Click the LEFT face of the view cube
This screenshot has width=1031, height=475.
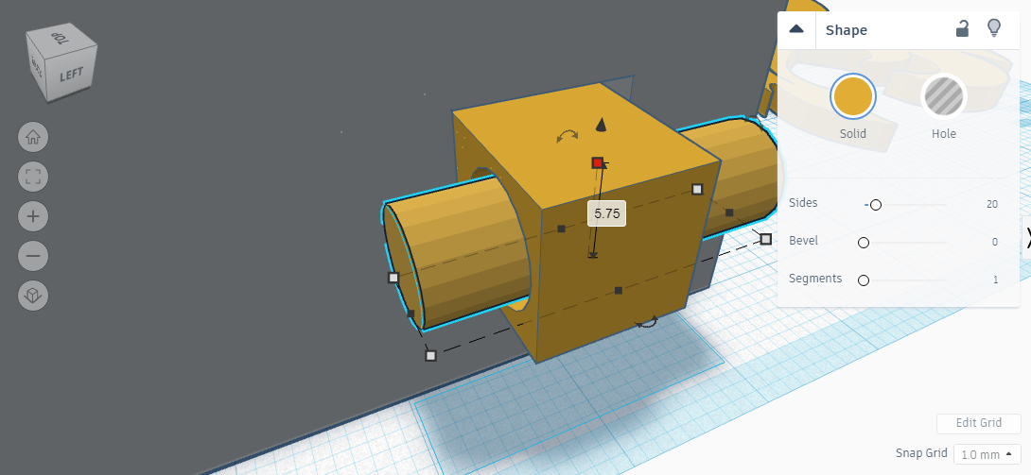click(x=71, y=75)
